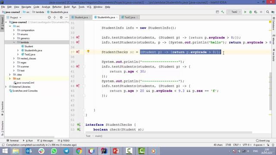Expand the generics folder
The width and height of the screenshot is (276, 155).
coord(14,38)
